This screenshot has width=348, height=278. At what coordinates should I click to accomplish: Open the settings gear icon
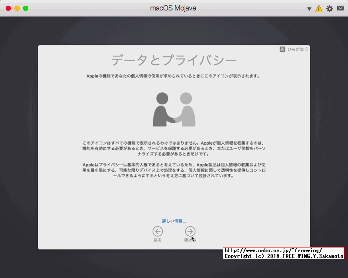330,8
